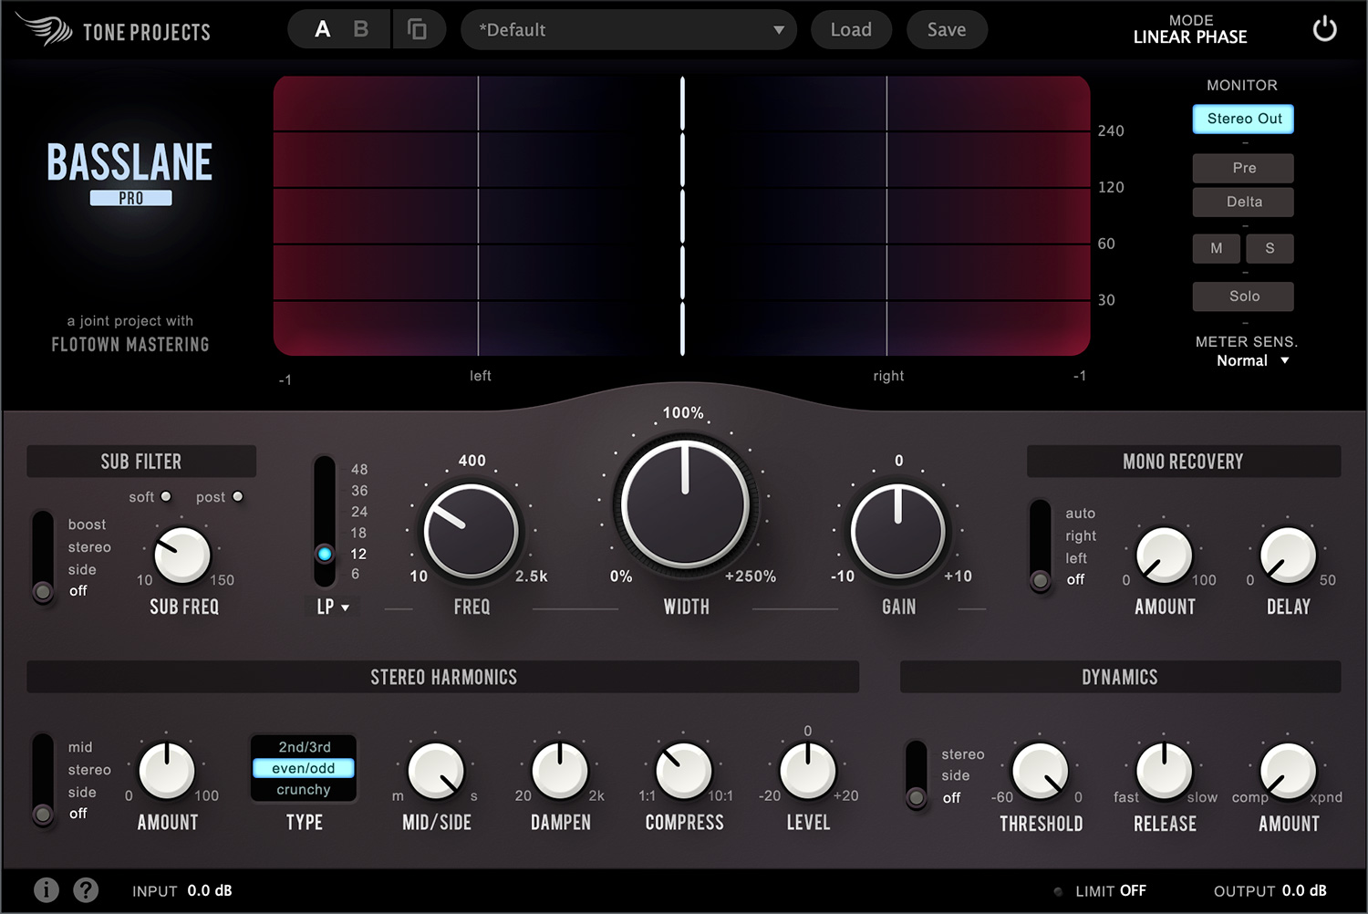Click the COMPRESS knob in Stereo Harmonics
Screen dimensions: 1368x914
[684, 771]
